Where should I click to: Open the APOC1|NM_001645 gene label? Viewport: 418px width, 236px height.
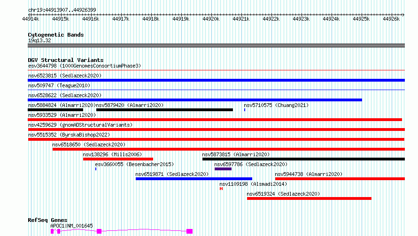click(x=72, y=226)
